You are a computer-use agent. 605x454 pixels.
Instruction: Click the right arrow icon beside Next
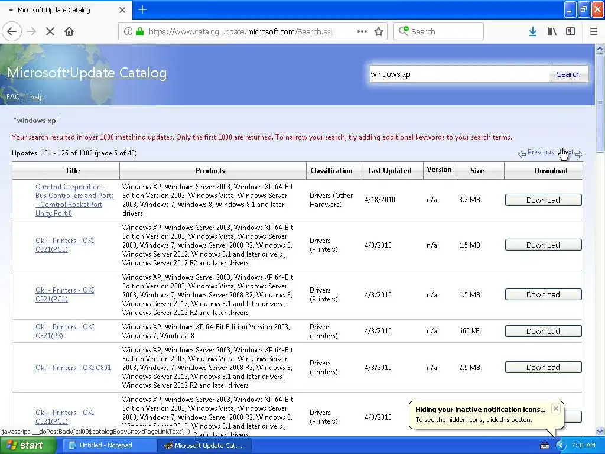click(x=579, y=154)
